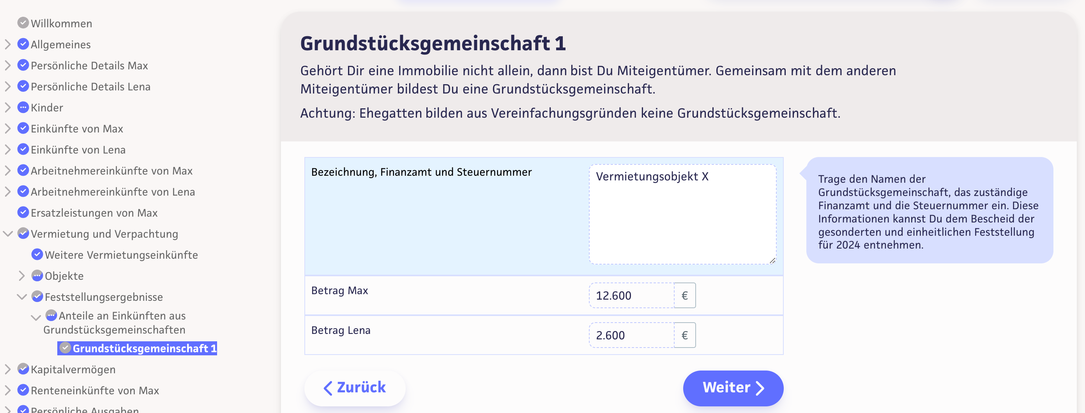Image resolution: width=1085 pixels, height=413 pixels.
Task: Collapse the Vermietung und Verpachtung section
Action: (7, 234)
